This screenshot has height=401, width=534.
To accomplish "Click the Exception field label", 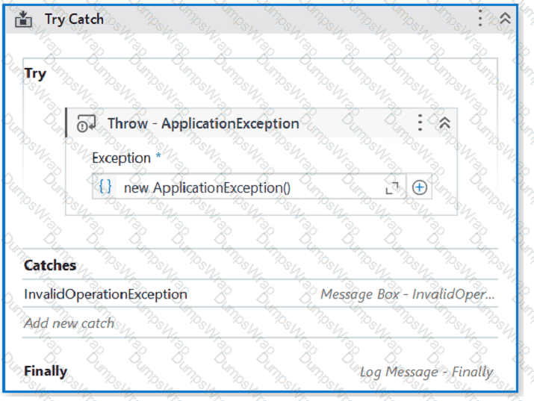I will coord(121,158).
